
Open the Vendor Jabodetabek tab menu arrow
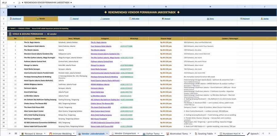click(x=107, y=134)
